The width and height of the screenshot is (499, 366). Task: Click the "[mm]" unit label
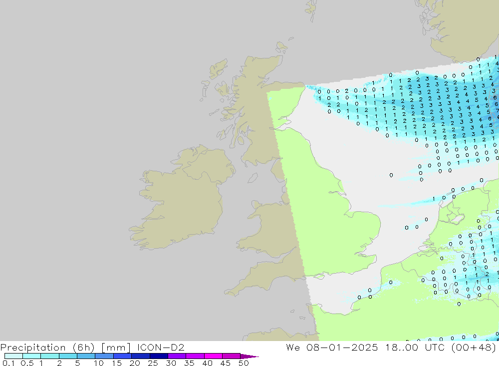point(116,348)
